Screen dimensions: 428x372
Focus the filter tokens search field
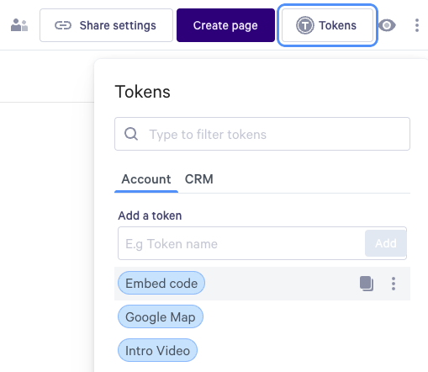(262, 134)
